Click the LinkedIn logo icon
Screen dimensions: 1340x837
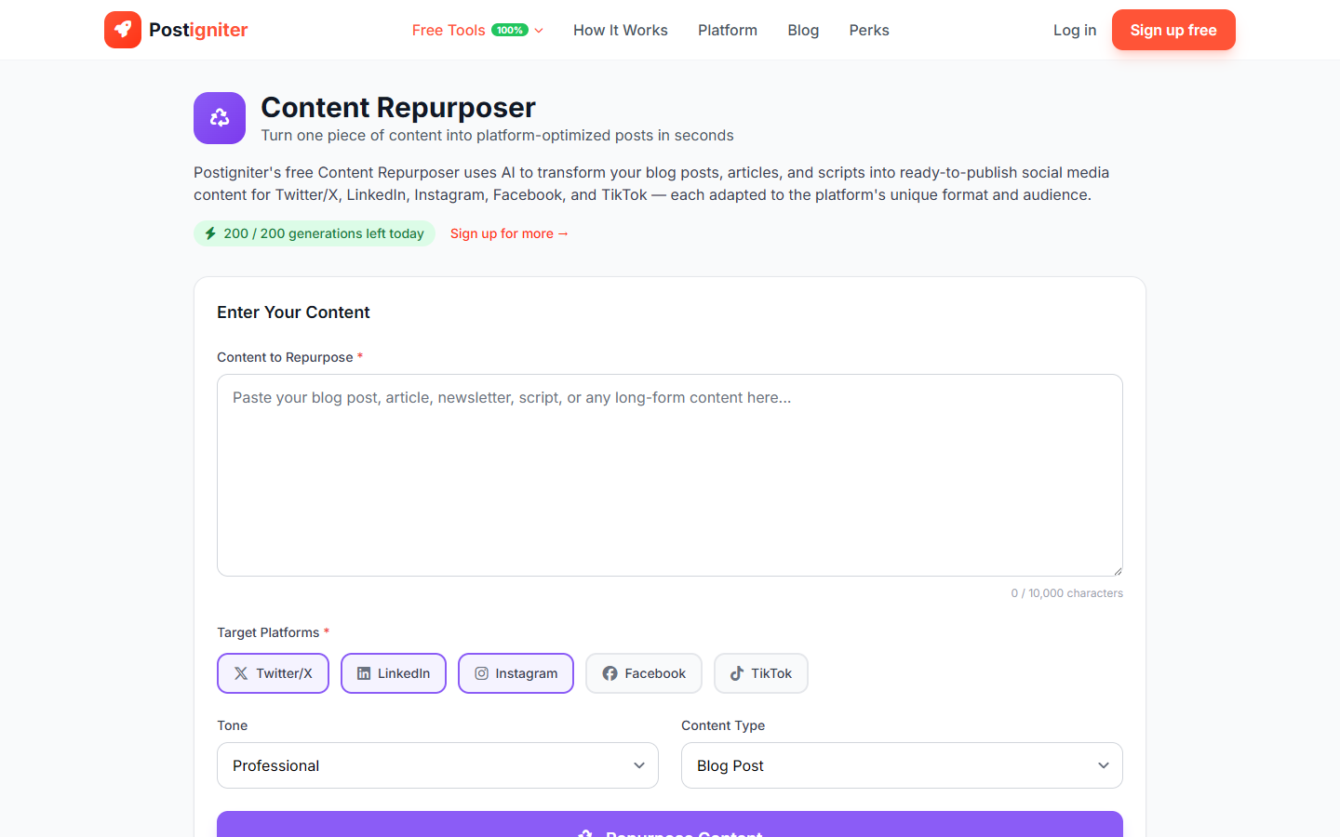(364, 673)
